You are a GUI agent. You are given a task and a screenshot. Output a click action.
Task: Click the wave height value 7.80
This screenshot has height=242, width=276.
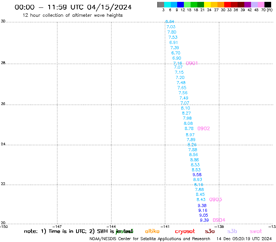172,32
